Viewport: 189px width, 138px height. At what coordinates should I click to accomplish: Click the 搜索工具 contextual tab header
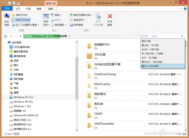point(51,3)
